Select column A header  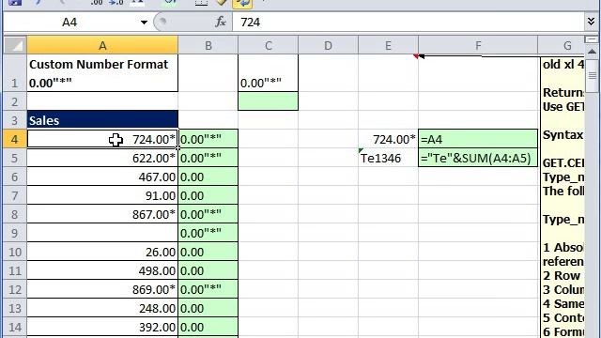click(102, 45)
